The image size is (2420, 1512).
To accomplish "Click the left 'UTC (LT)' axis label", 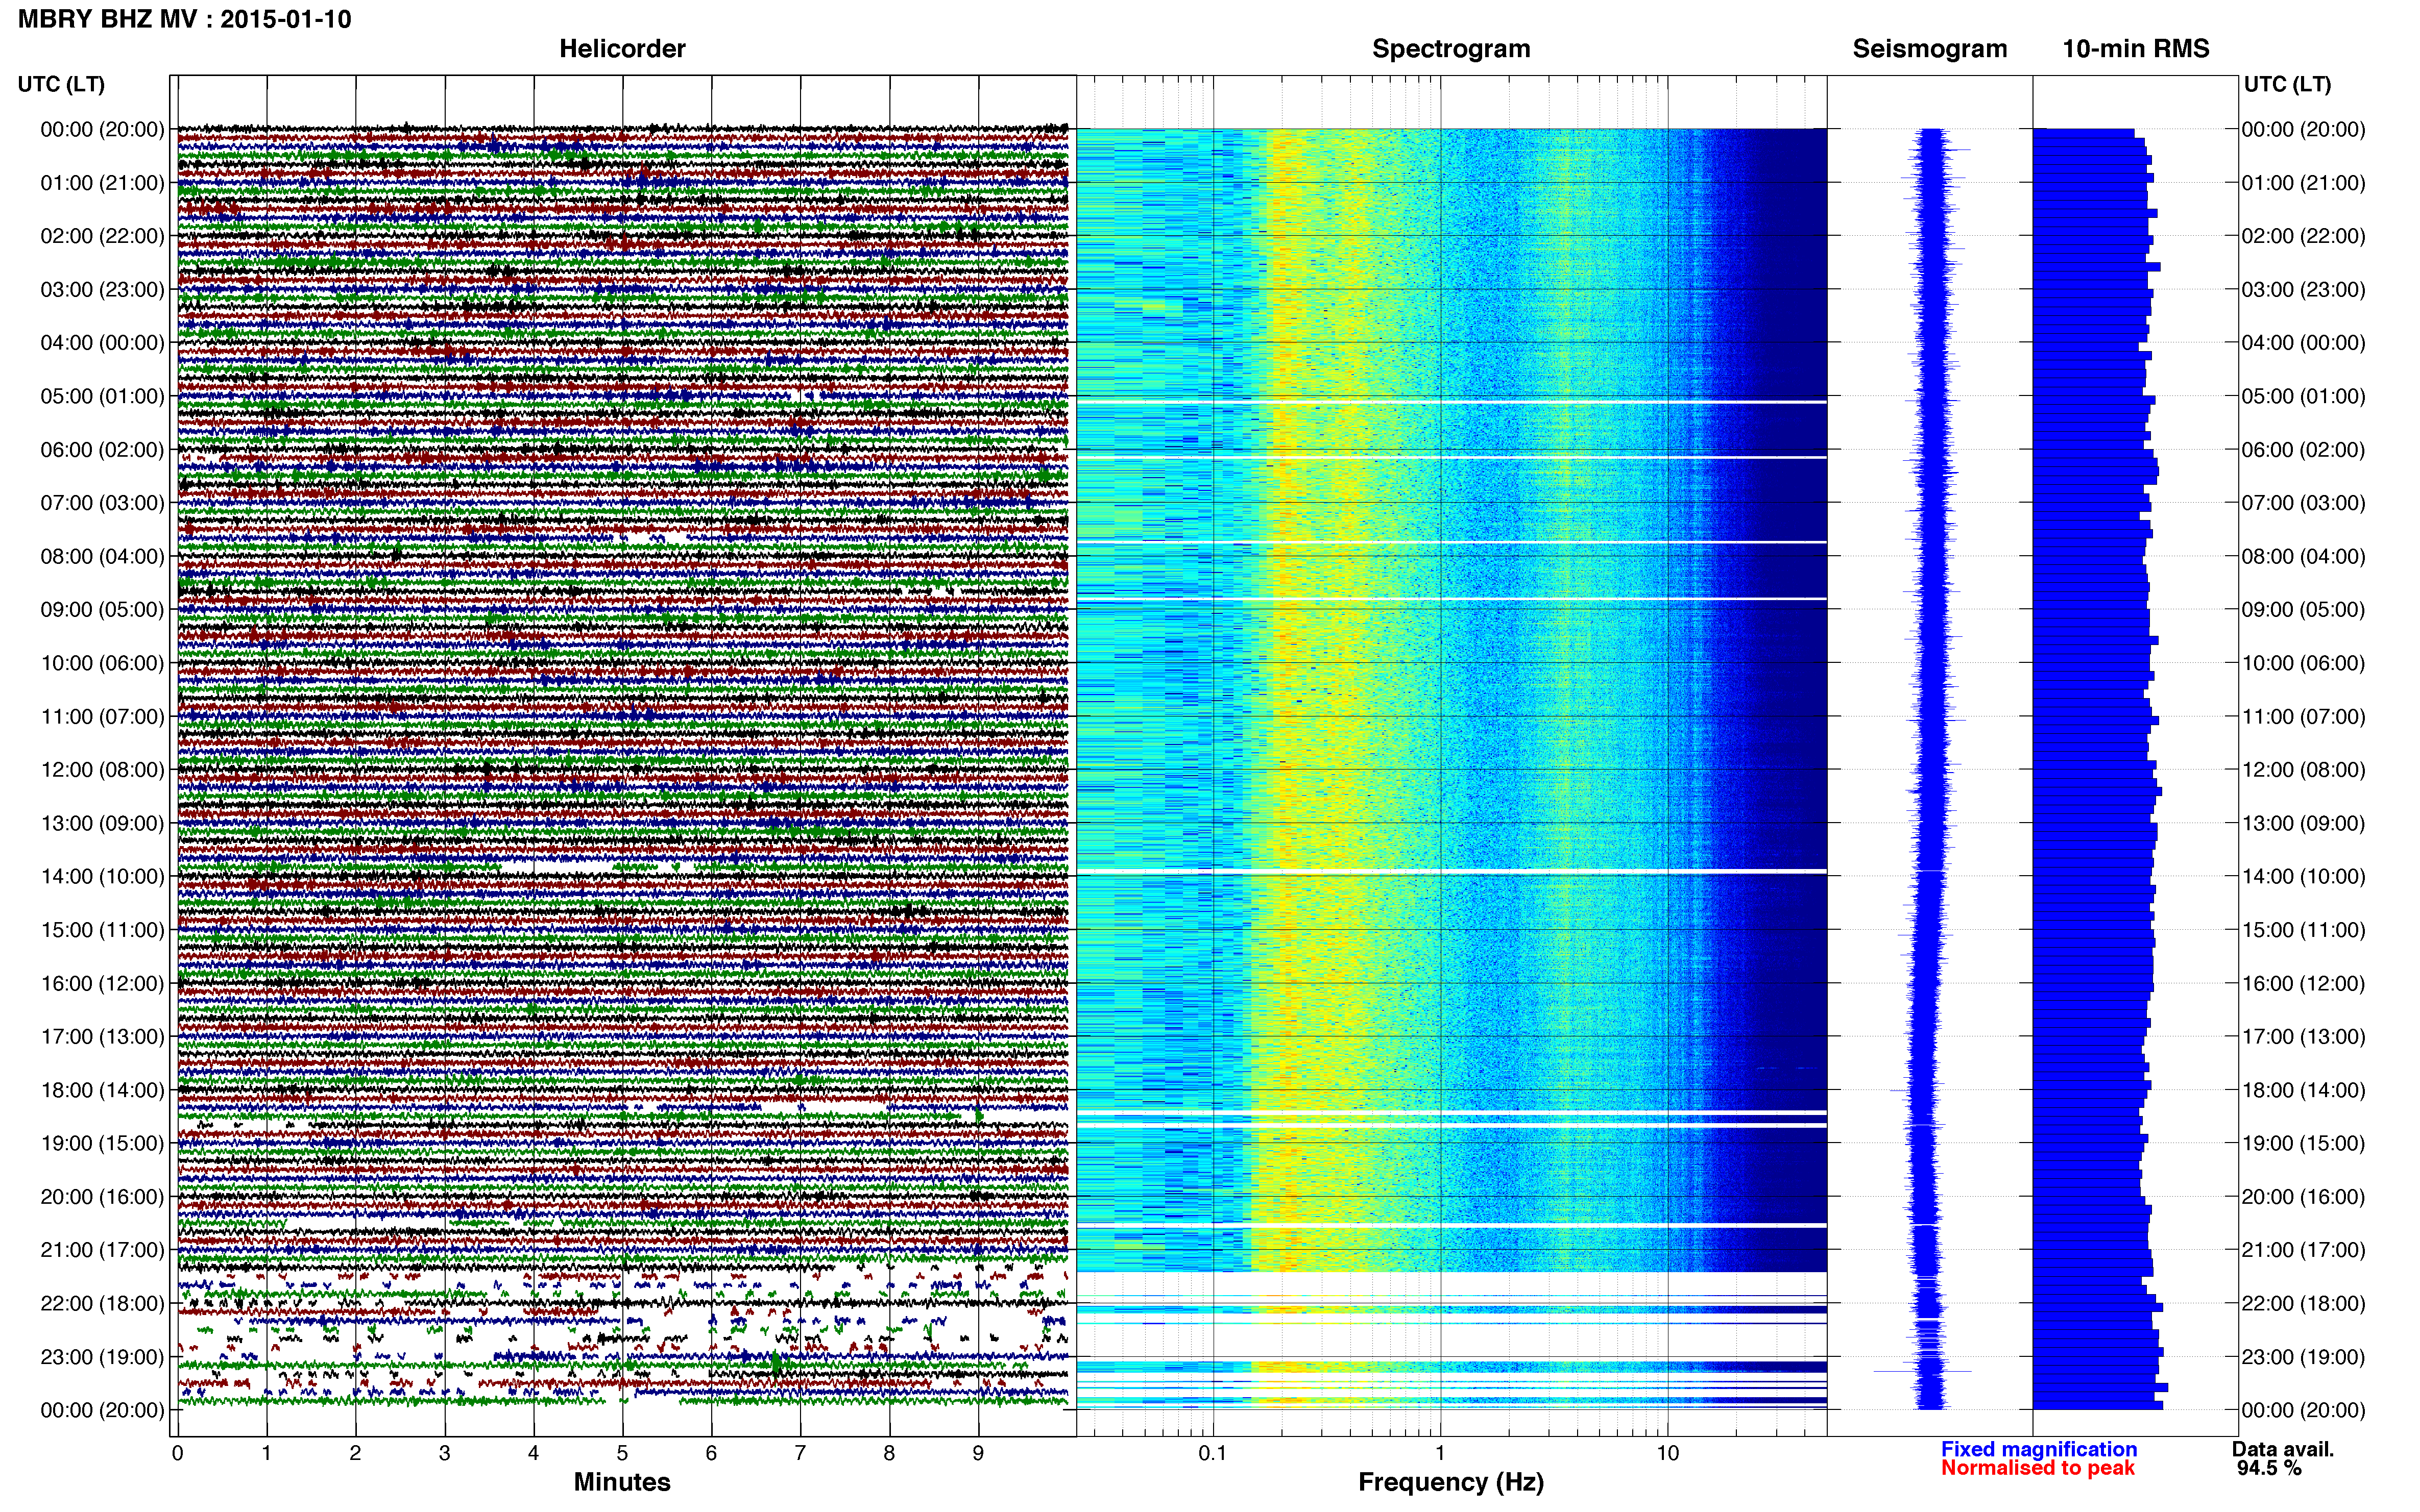I will 61,84.
